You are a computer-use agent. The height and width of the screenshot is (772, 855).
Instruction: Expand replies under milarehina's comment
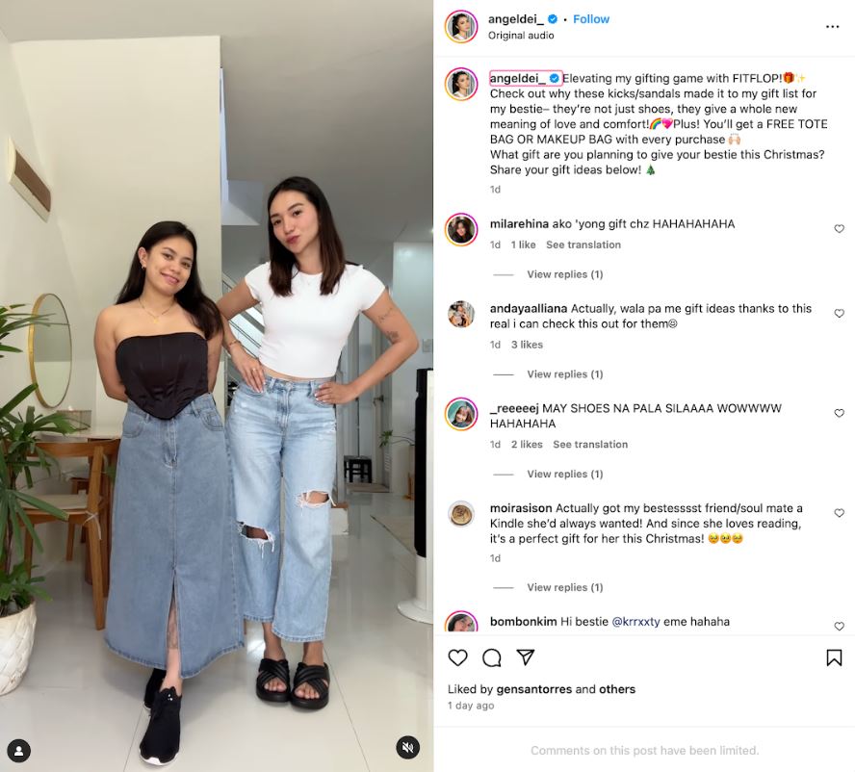(565, 274)
